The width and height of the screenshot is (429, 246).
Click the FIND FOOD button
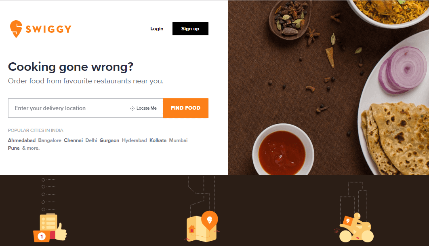tap(186, 108)
